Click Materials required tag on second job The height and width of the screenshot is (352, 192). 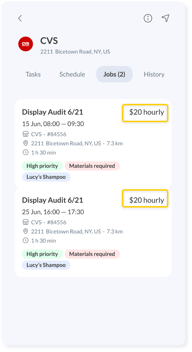click(92, 254)
